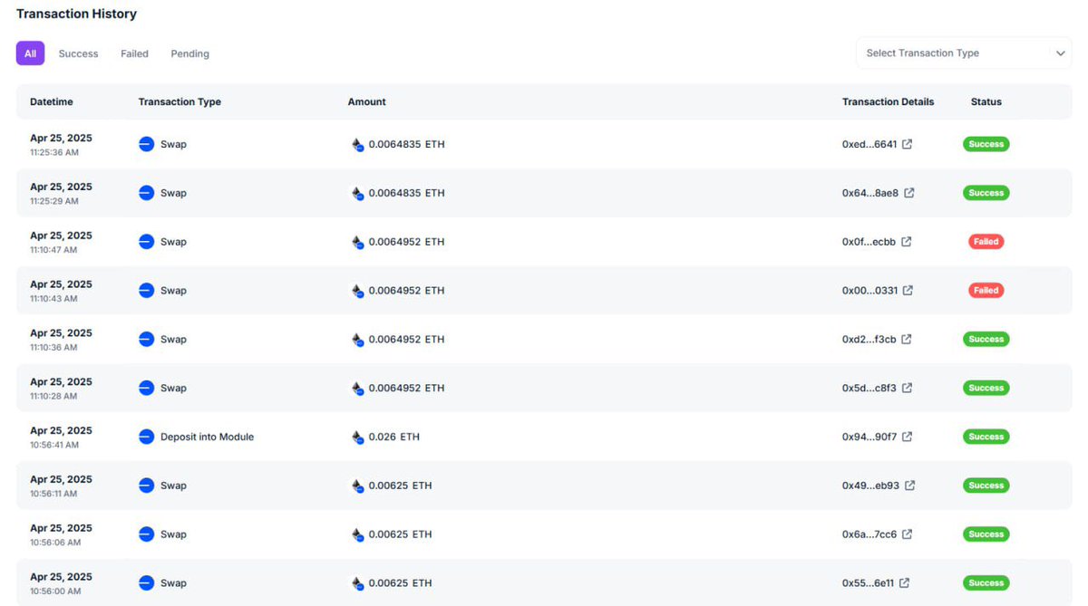The image size is (1088, 606).
Task: Click the Swap icon in the 11:25:36 AM row
Action: click(147, 144)
